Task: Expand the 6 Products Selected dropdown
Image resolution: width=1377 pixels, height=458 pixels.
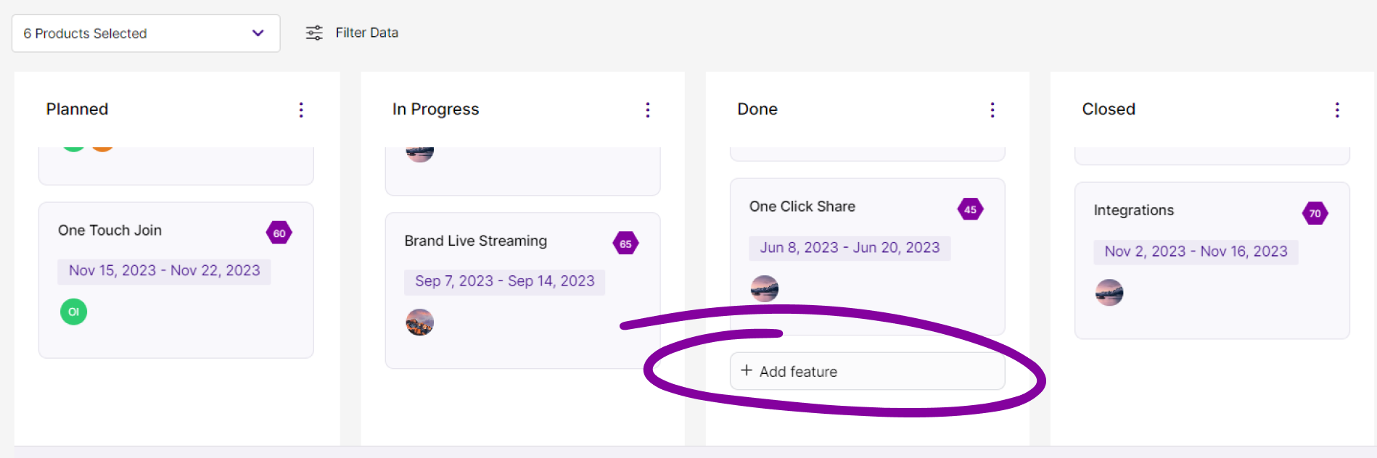Action: pyautogui.click(x=145, y=33)
